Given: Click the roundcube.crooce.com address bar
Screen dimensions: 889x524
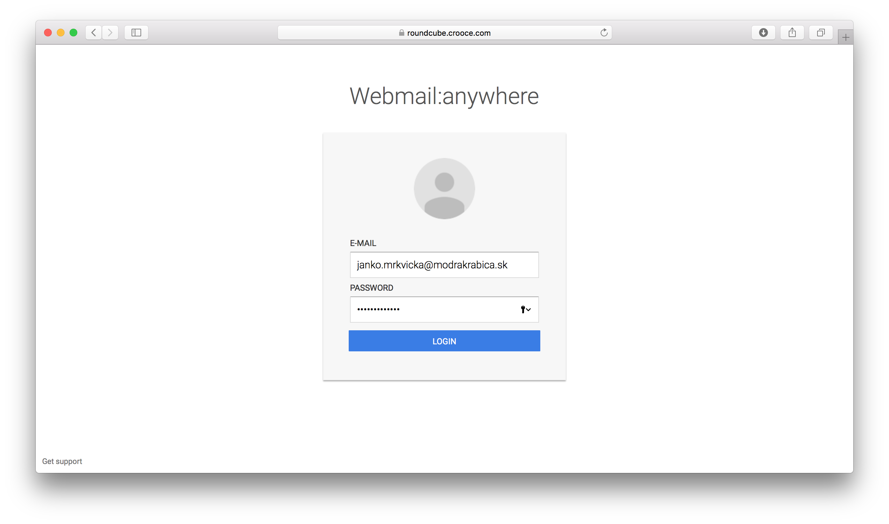Looking at the screenshot, I should click(x=444, y=33).
